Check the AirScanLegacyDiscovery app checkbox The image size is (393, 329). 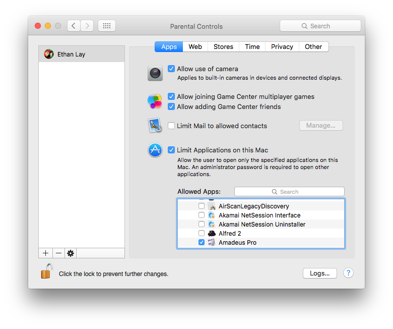(x=202, y=206)
